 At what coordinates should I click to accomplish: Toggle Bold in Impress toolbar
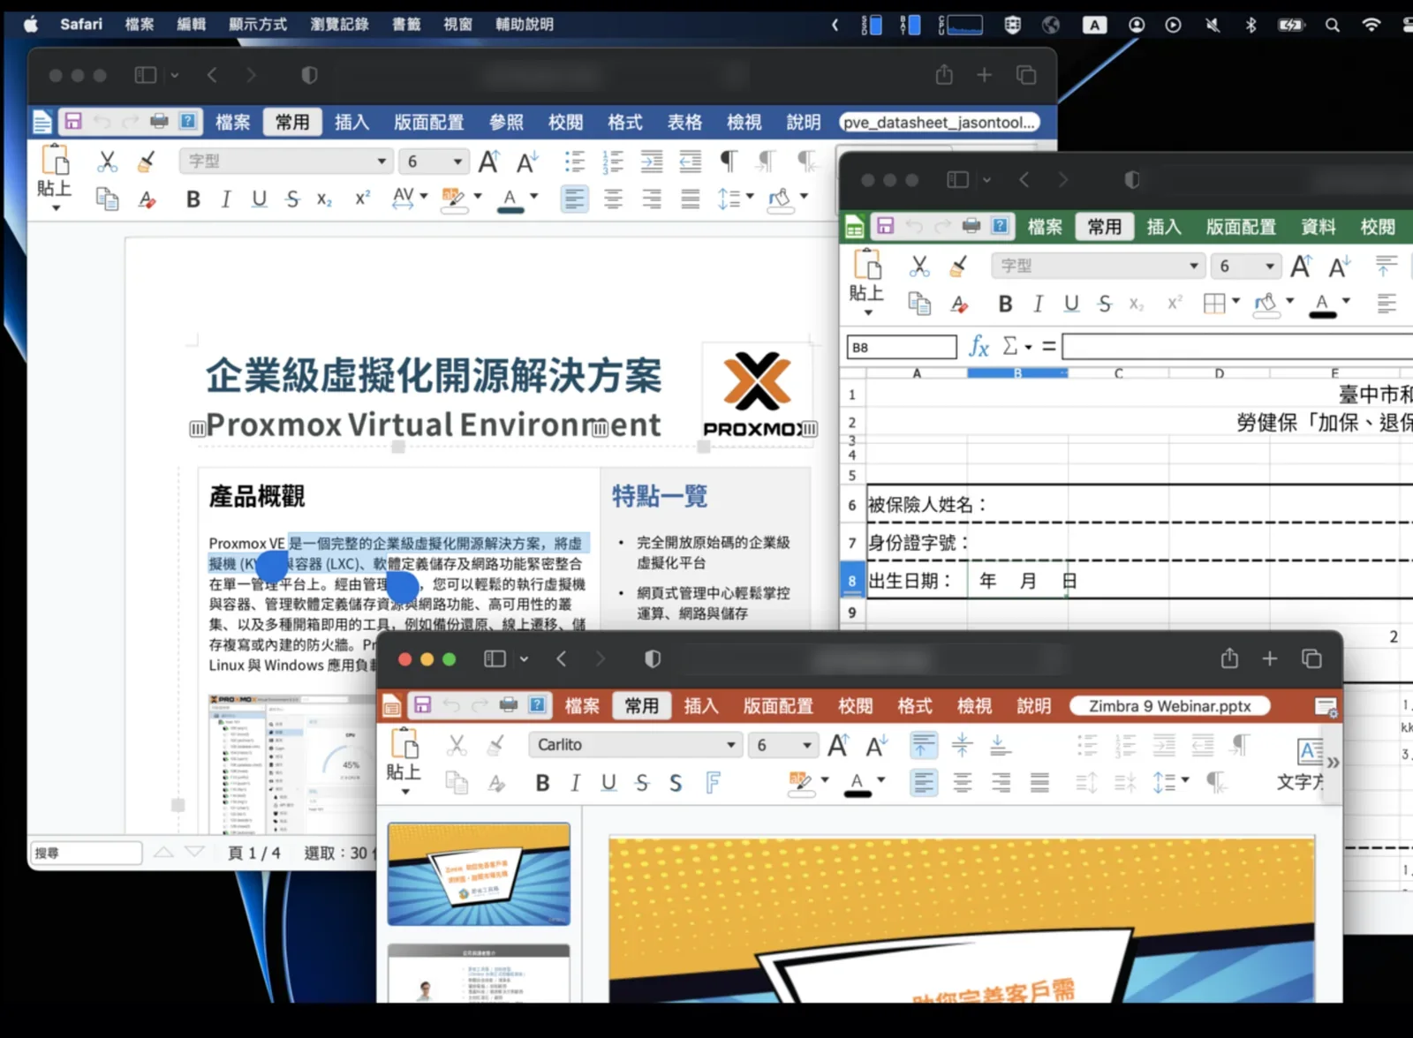coord(543,783)
